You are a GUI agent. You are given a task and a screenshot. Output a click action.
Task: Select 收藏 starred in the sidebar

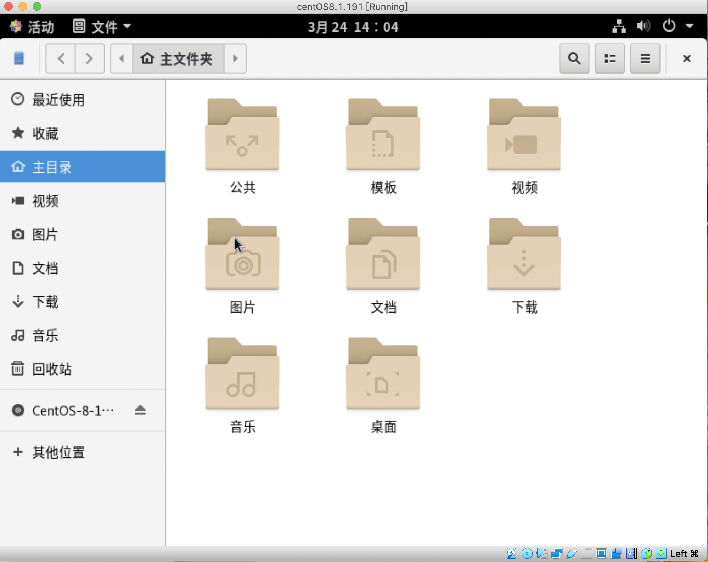[x=83, y=133]
